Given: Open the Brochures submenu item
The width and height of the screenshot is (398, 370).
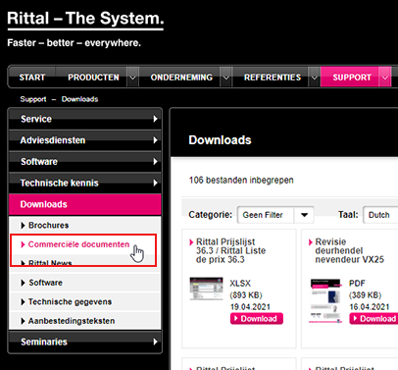Looking at the screenshot, I should click(x=85, y=226).
